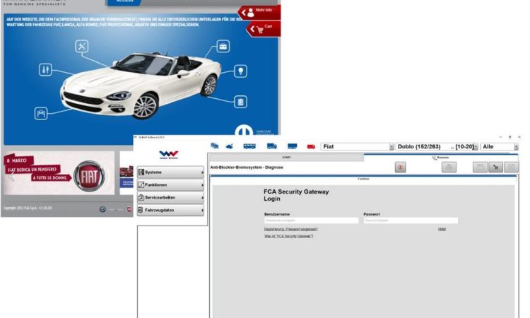530x318 pixels.
Task: Click the sliders hotspot icon beside the car
Action: pyautogui.click(x=45, y=70)
